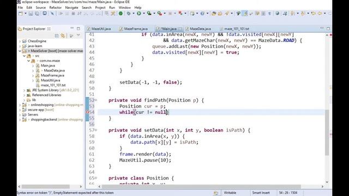
Task: Click the Writable status bar entry
Action: coord(230,193)
